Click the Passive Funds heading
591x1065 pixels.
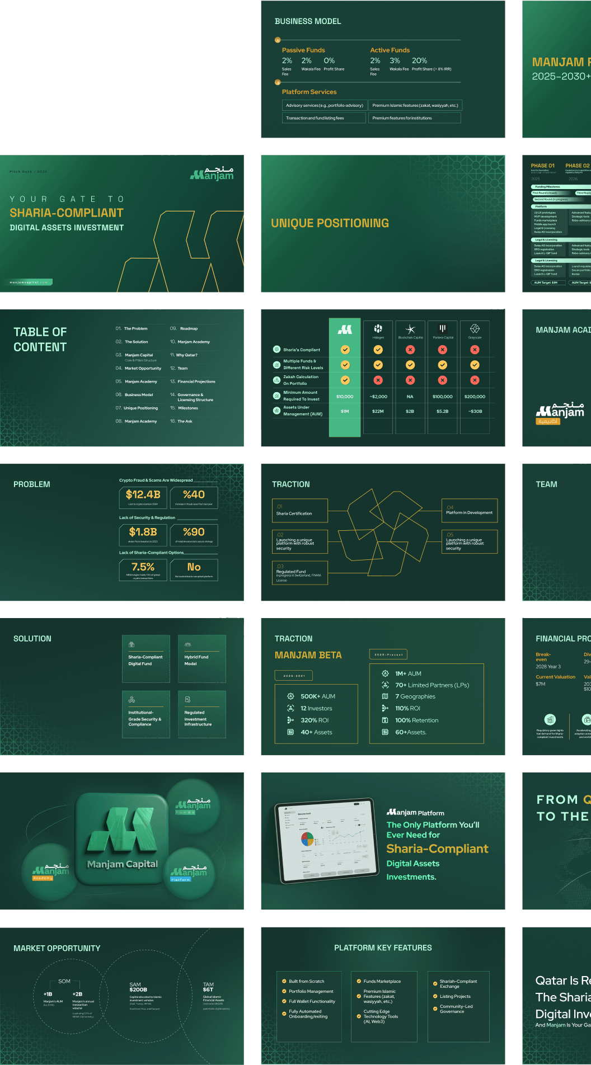click(303, 50)
